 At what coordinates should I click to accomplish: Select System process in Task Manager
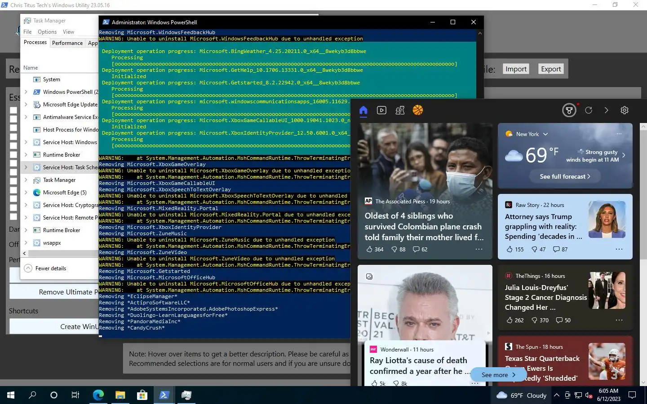60,79
